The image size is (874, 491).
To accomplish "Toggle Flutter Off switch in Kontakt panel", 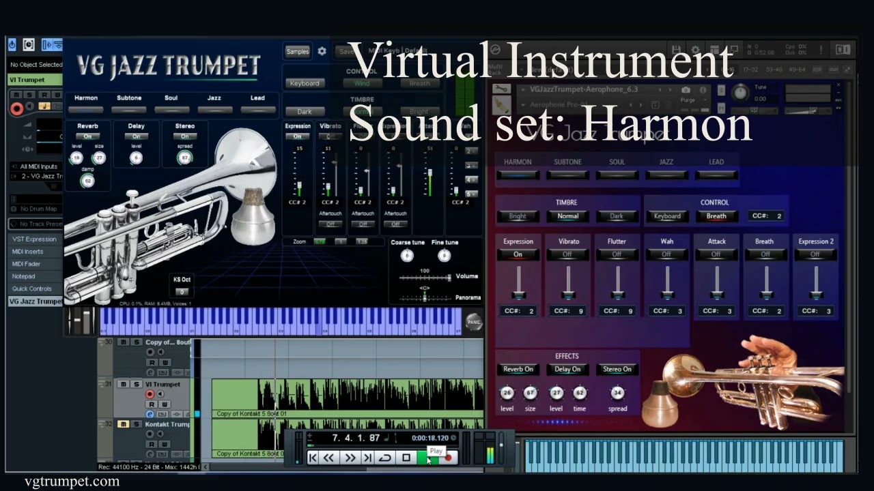I will pyautogui.click(x=617, y=254).
